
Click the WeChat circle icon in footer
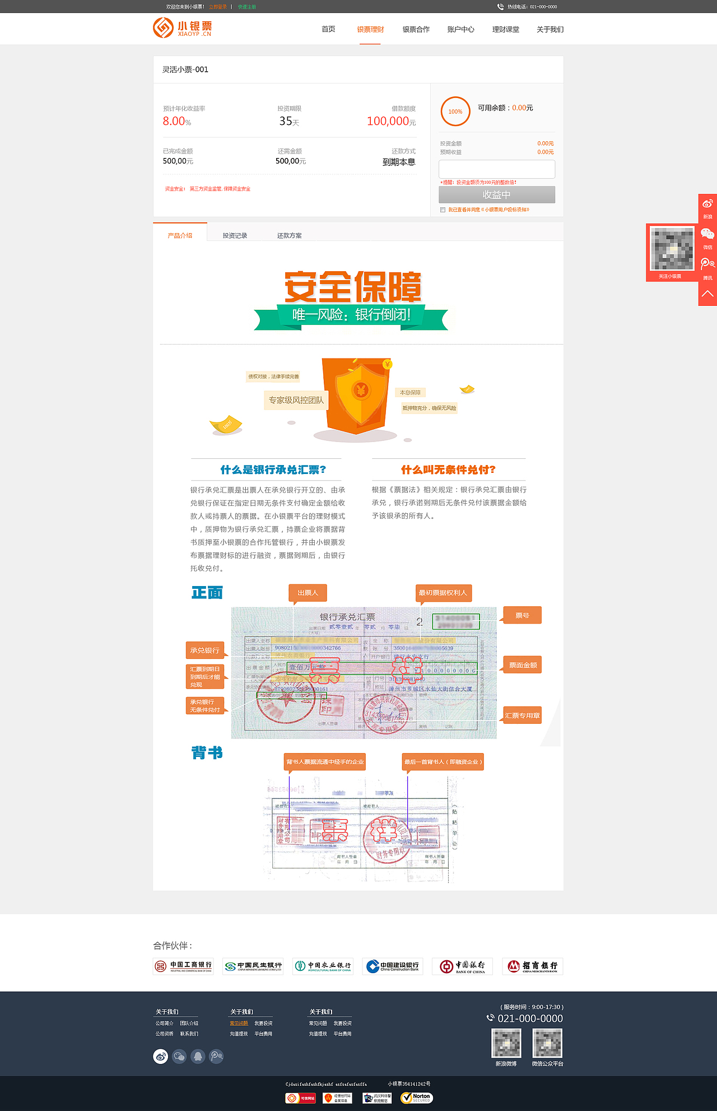(x=179, y=1057)
